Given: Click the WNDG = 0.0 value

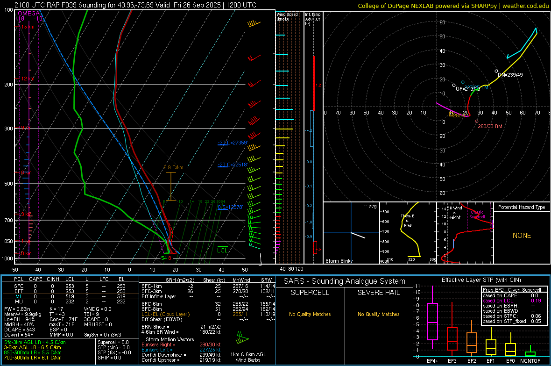Looking at the screenshot, I should click(x=98, y=309).
